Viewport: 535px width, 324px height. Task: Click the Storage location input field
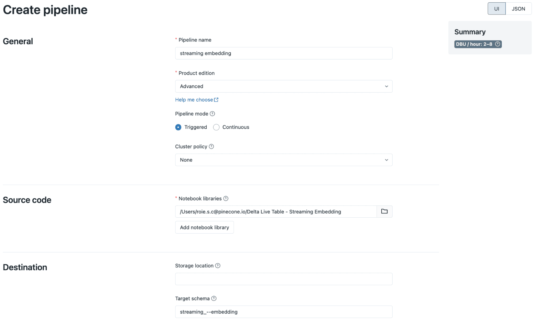[283, 279]
